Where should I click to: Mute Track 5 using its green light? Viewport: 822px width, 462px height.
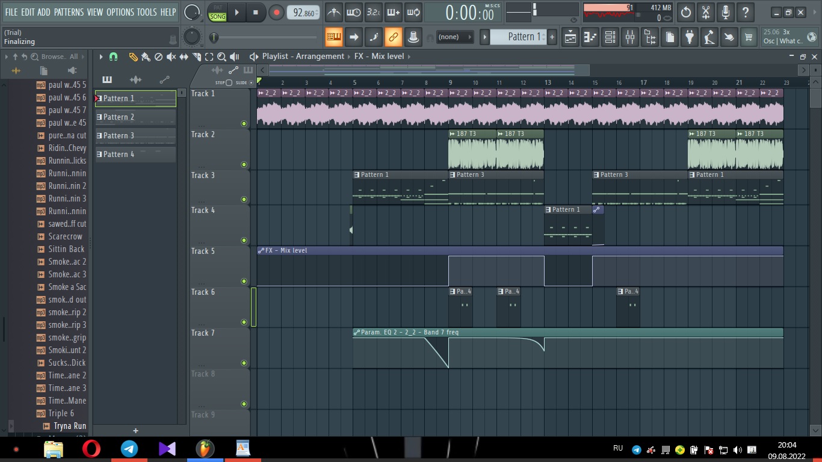[x=244, y=281]
